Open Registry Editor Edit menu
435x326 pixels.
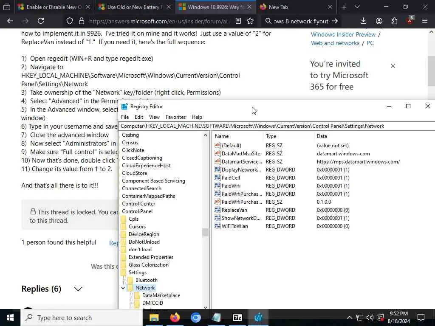[139, 117]
